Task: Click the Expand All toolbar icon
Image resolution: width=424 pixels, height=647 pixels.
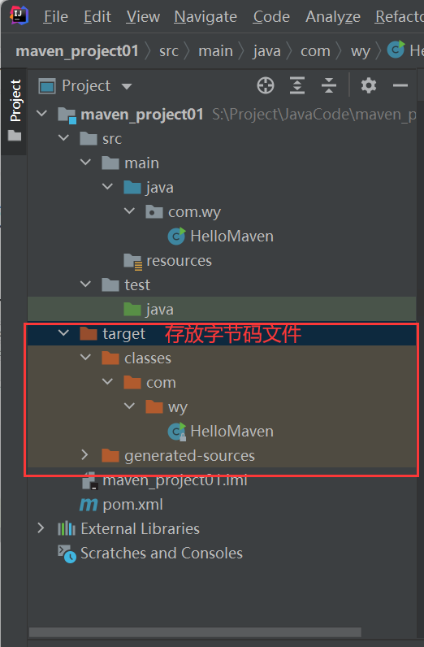Action: (x=297, y=86)
